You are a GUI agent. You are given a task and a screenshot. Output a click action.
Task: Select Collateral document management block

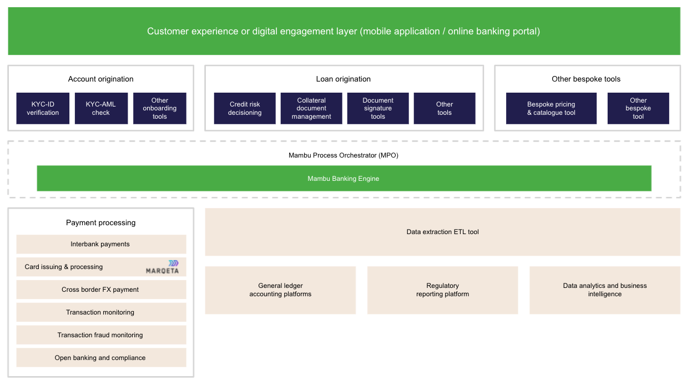[x=311, y=108]
